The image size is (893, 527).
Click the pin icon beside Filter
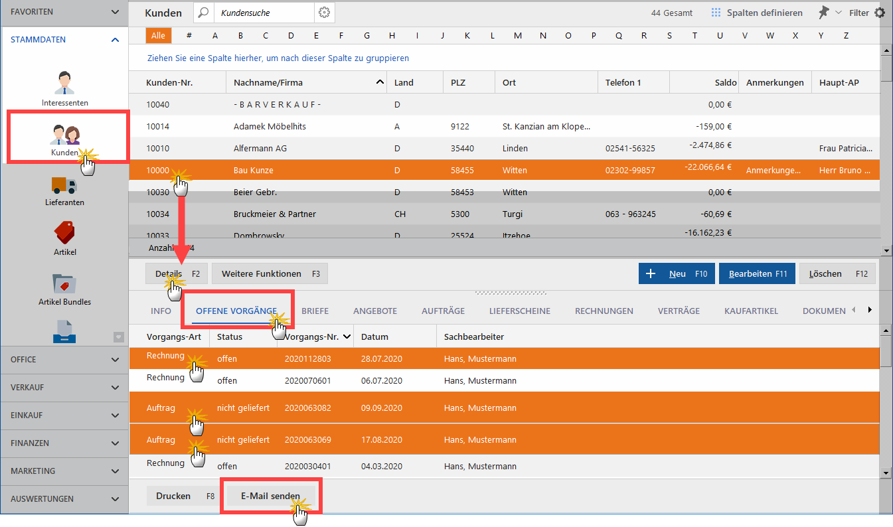pyautogui.click(x=824, y=13)
